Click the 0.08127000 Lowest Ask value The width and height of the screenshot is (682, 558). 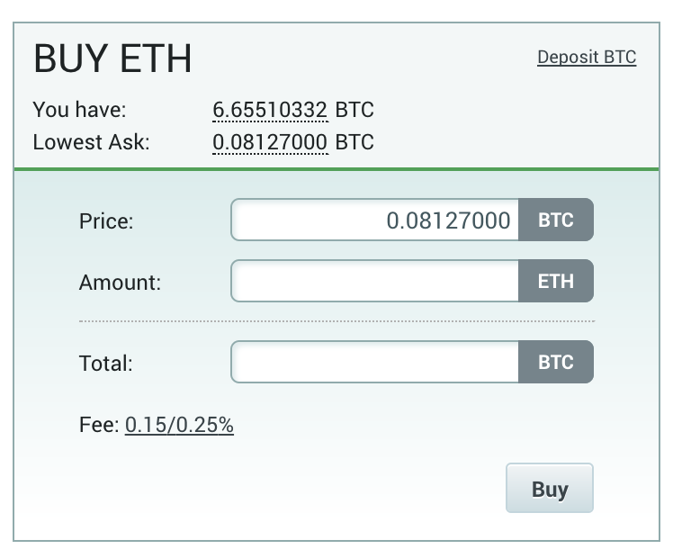[x=270, y=142]
